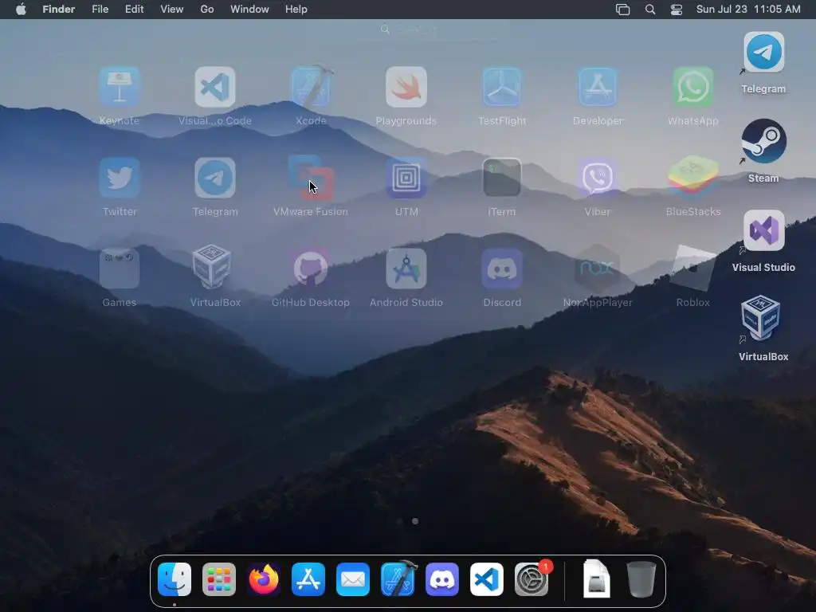Launch Swift Playgrounds app
This screenshot has height=612, width=816.
click(x=406, y=88)
